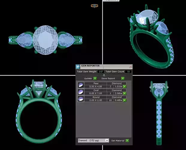This screenshot has width=186, height=150.
Task: Select the Pear gem thumbnail
Action: pyautogui.click(x=81, y=85)
